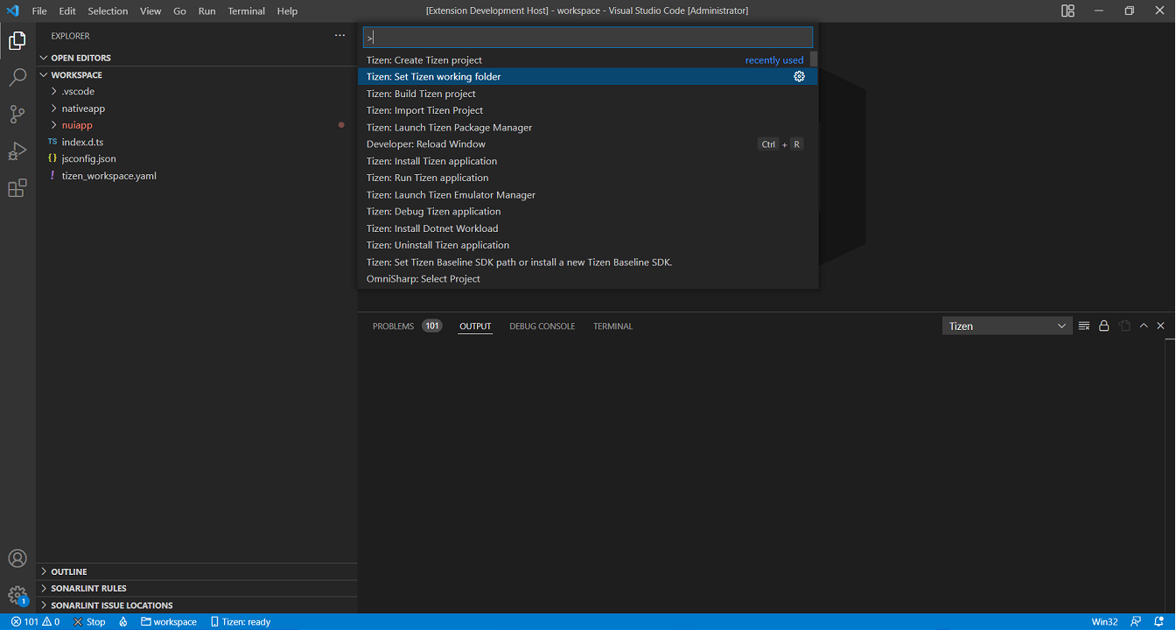Maximize the panel with chevron toggle
The height and width of the screenshot is (630, 1176).
tap(1143, 325)
